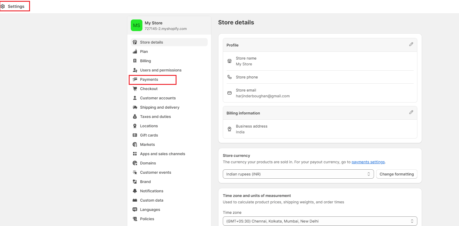
Task: Click the Business address row
Action: tap(320, 129)
